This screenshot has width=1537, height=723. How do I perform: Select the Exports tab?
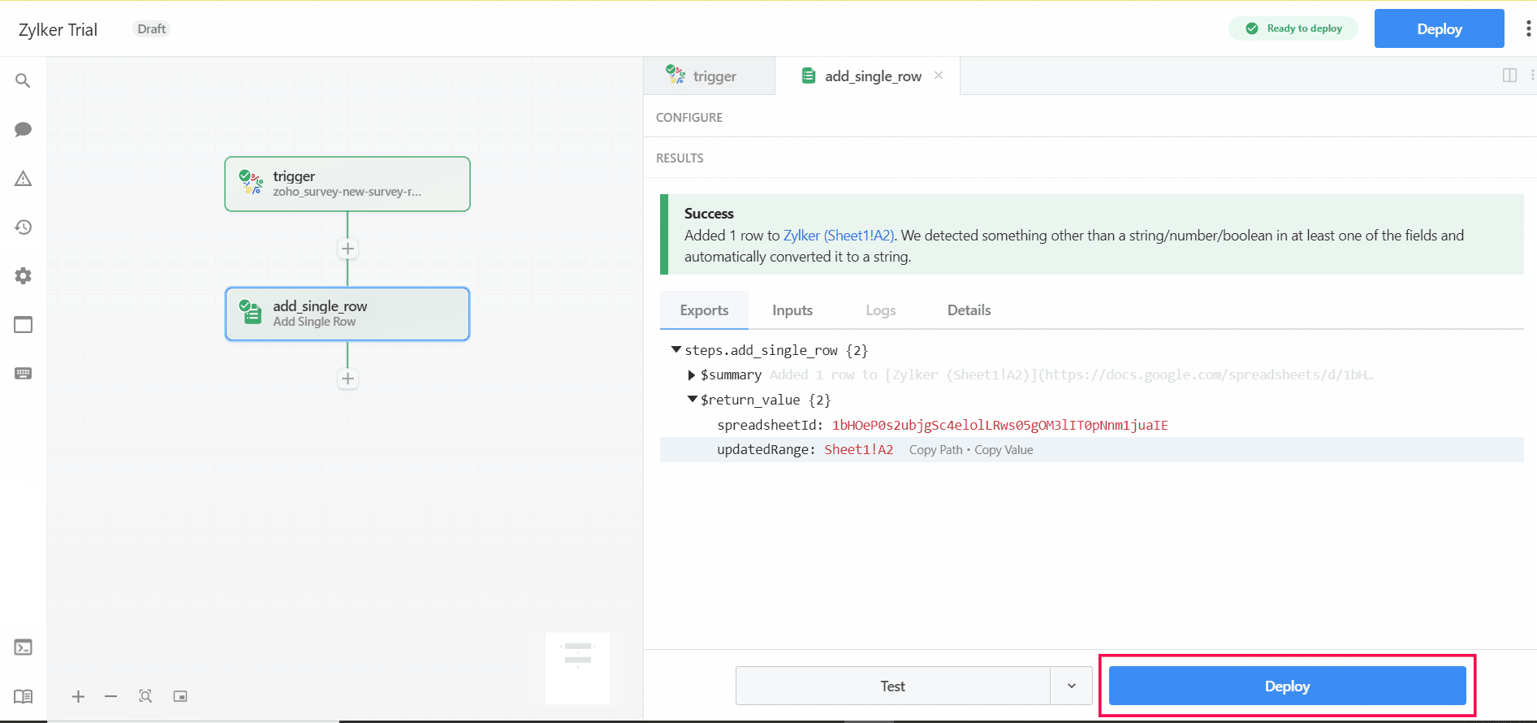(704, 310)
